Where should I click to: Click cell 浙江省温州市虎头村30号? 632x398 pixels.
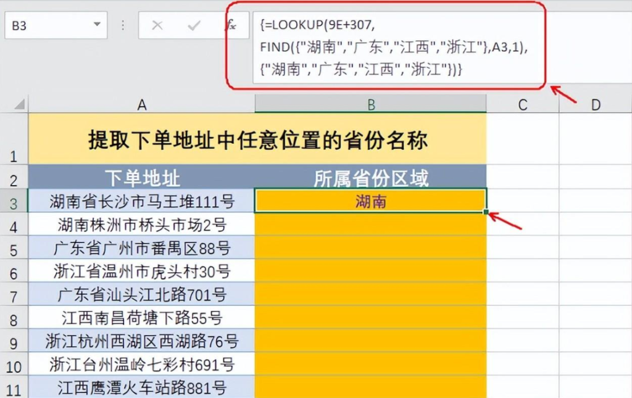tap(141, 271)
